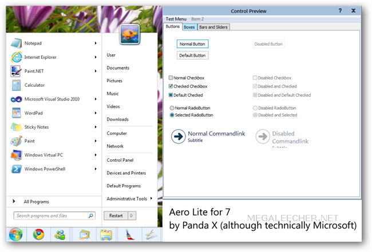Open the Messenger people icon on taskbar
Viewport: 372px width, 252px height.
(60, 235)
